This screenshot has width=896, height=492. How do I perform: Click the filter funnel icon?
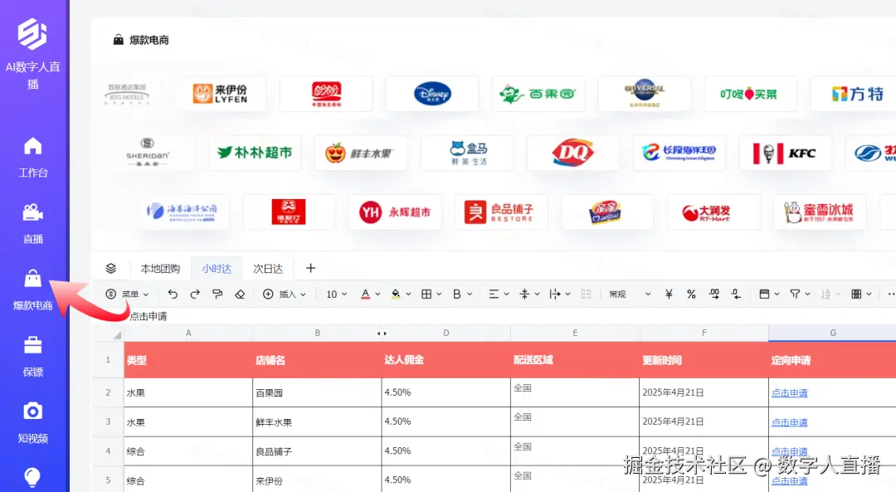(x=795, y=295)
